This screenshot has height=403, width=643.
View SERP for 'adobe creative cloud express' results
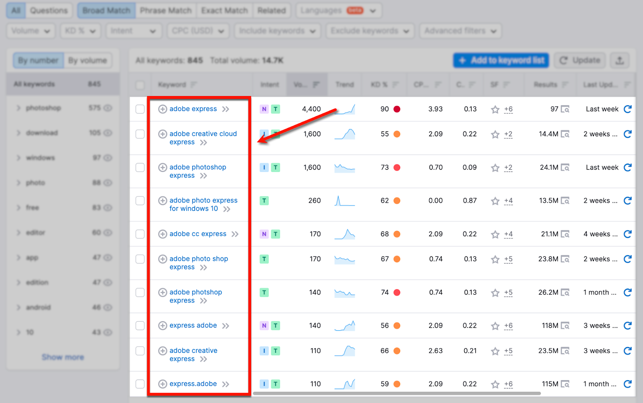pos(565,134)
